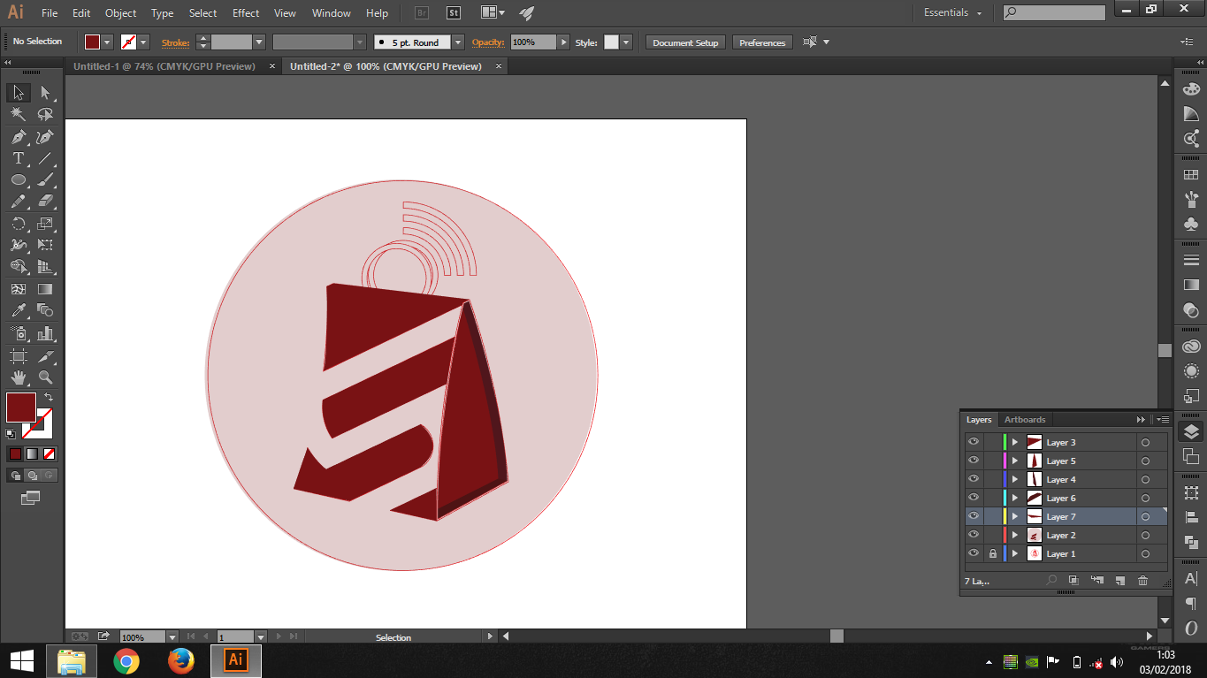The height and width of the screenshot is (678, 1207).
Task: Hide Layer 1 using its eye icon
Action: [974, 553]
